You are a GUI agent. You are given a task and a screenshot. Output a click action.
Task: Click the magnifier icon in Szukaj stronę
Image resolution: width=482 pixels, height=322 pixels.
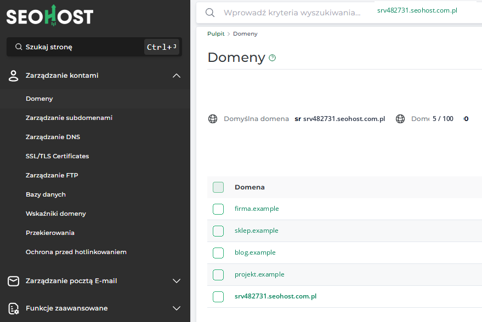pyautogui.click(x=19, y=47)
